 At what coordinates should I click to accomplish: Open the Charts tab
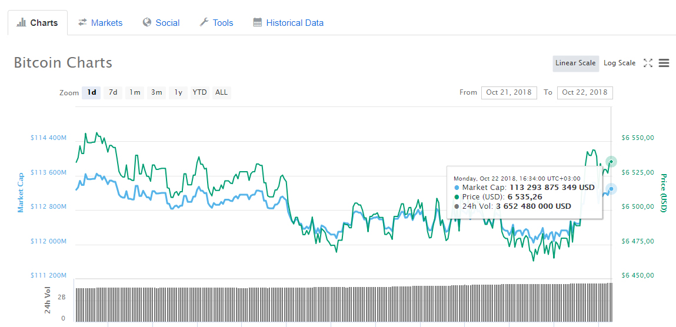38,23
